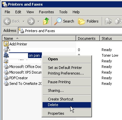Click the Send To OneNote printer icon
122x120 pixels.
6,84
